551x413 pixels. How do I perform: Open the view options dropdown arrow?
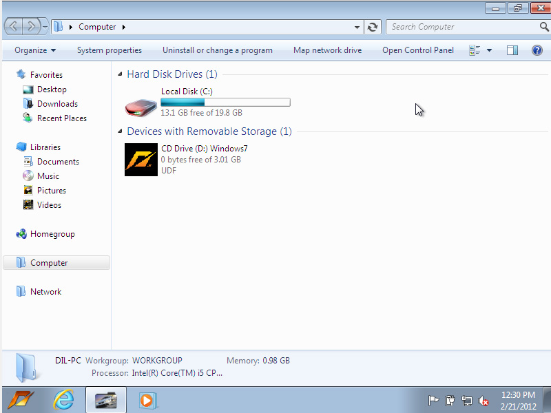pos(489,50)
